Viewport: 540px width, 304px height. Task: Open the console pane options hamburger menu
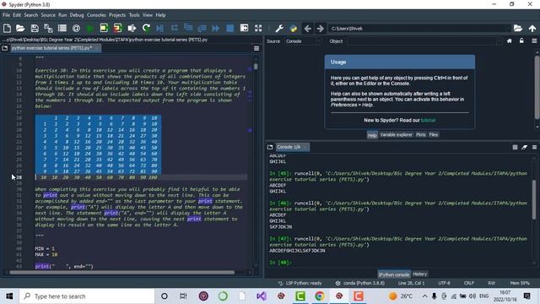coord(534,147)
